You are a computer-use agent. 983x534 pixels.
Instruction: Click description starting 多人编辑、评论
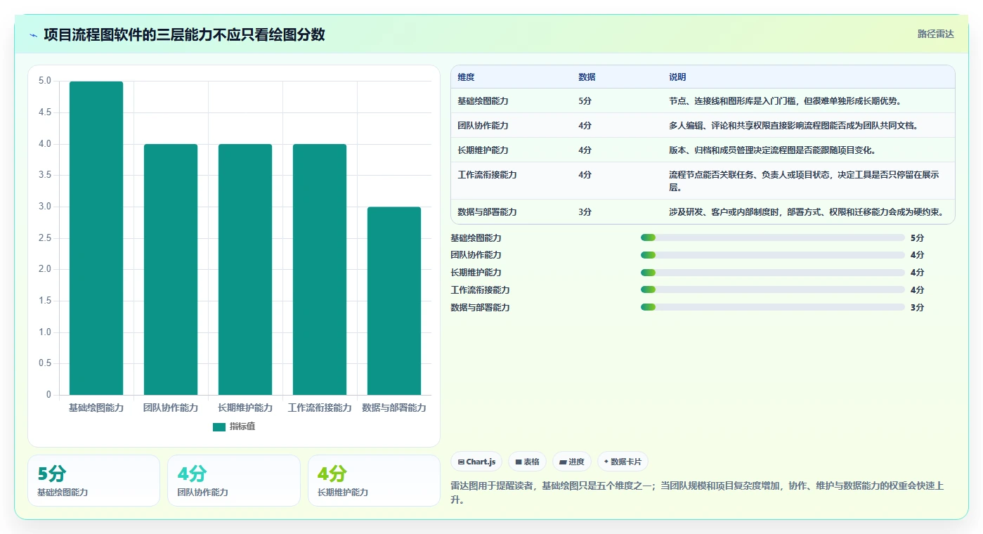pos(794,126)
